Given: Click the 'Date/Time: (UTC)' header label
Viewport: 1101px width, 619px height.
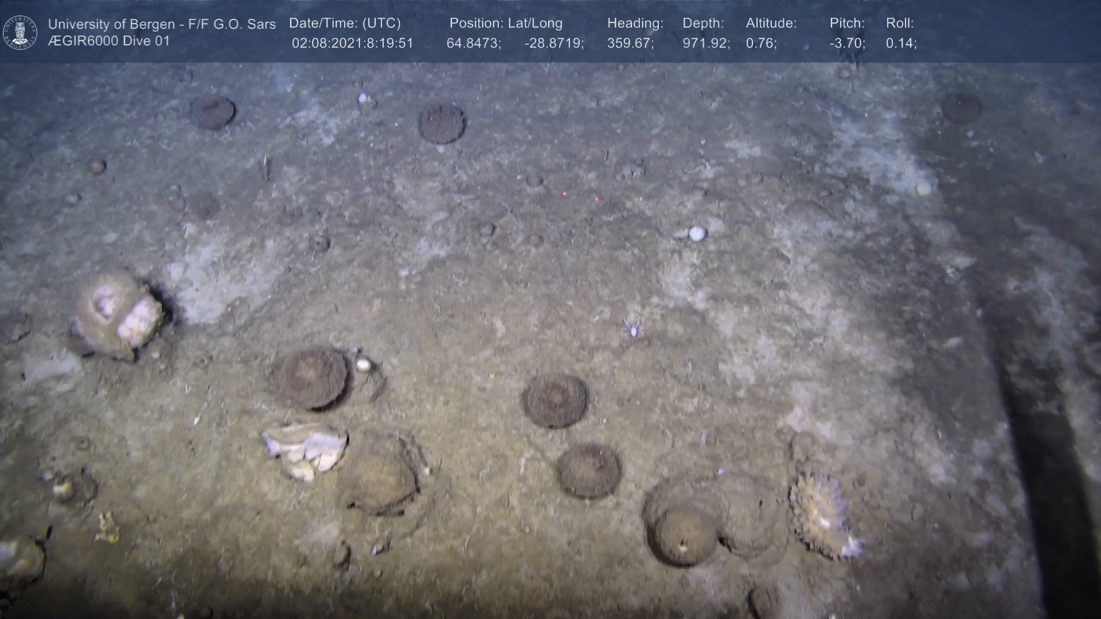Looking at the screenshot, I should pos(345,23).
